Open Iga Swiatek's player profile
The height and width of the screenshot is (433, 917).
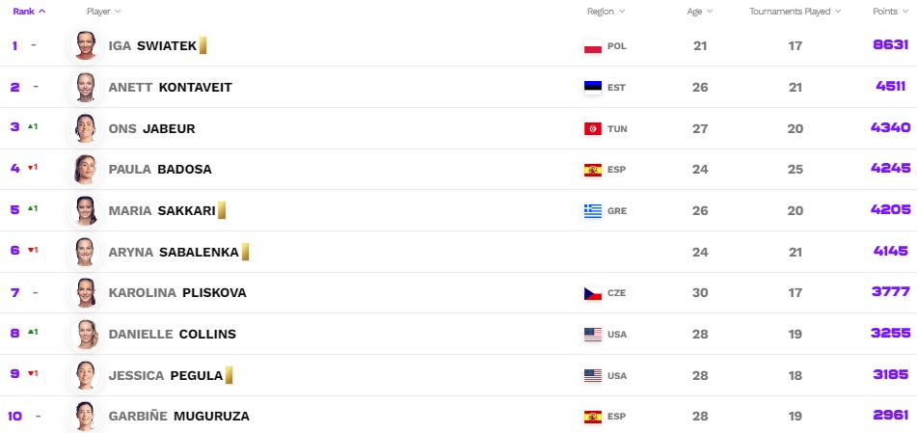[152, 46]
